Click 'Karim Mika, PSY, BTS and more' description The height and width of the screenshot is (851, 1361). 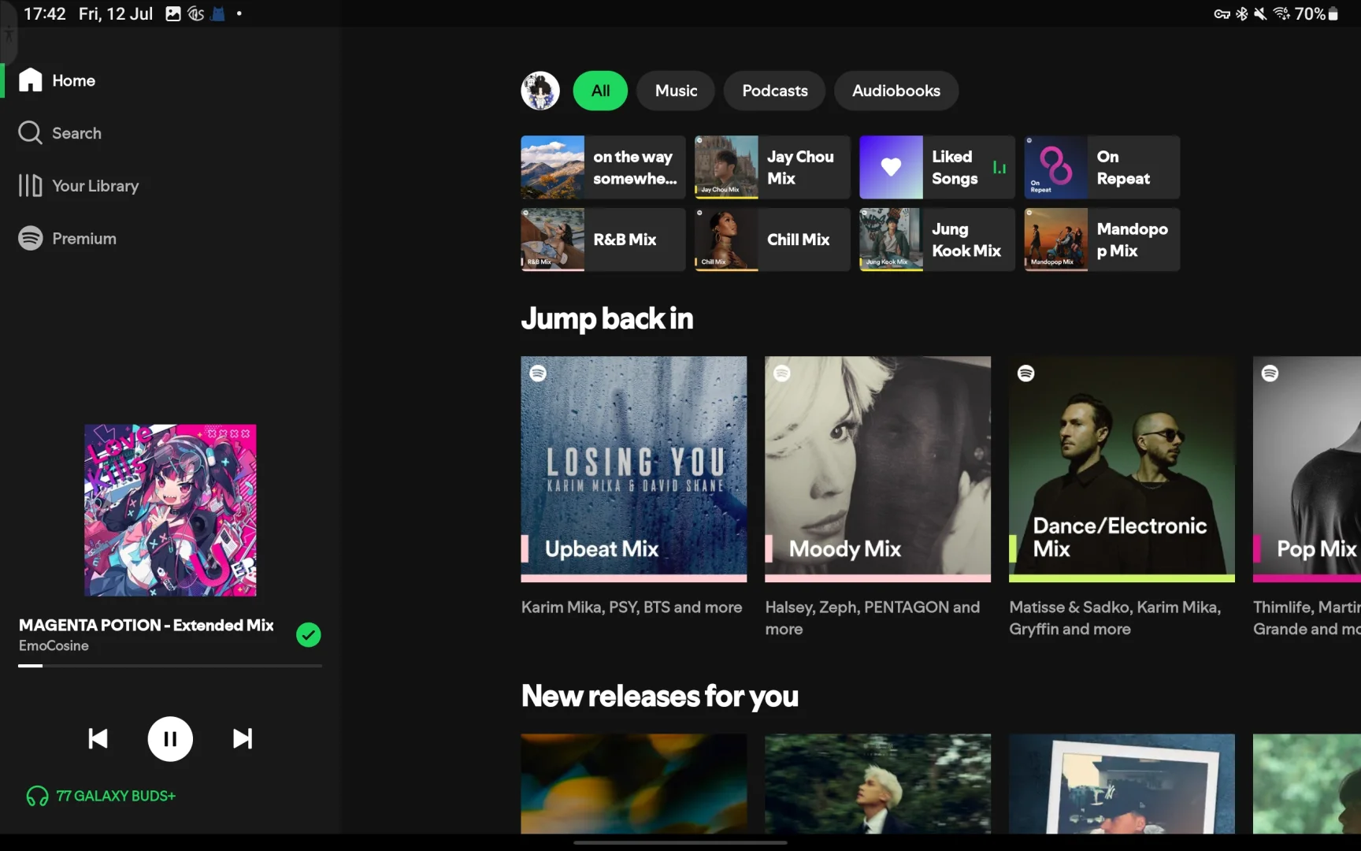(x=632, y=608)
